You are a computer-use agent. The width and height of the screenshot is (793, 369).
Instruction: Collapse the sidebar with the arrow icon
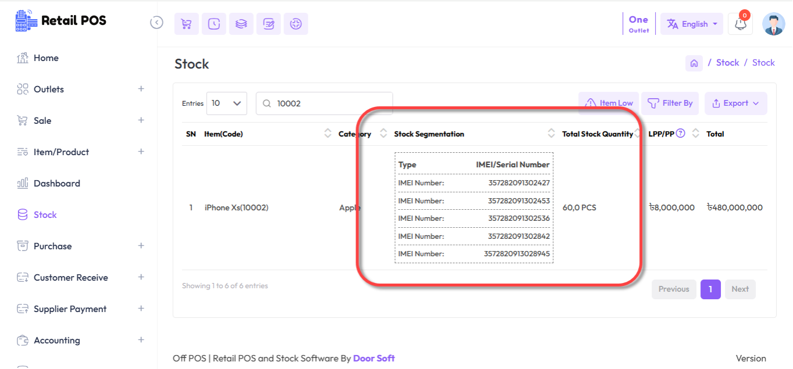click(x=157, y=23)
